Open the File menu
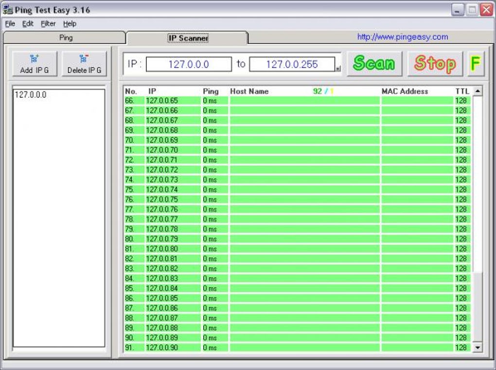Screen dimensions: 496x370 10,24
